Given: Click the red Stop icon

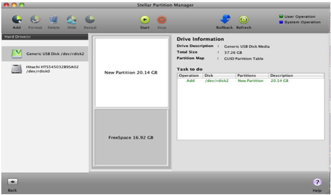Looking at the screenshot, I should tap(162, 20).
